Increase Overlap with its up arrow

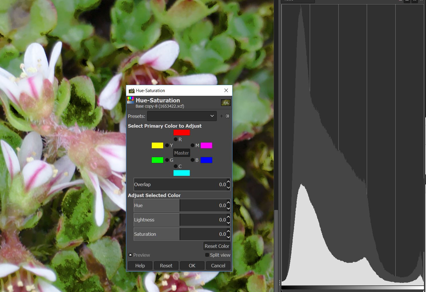pyautogui.click(x=228, y=182)
